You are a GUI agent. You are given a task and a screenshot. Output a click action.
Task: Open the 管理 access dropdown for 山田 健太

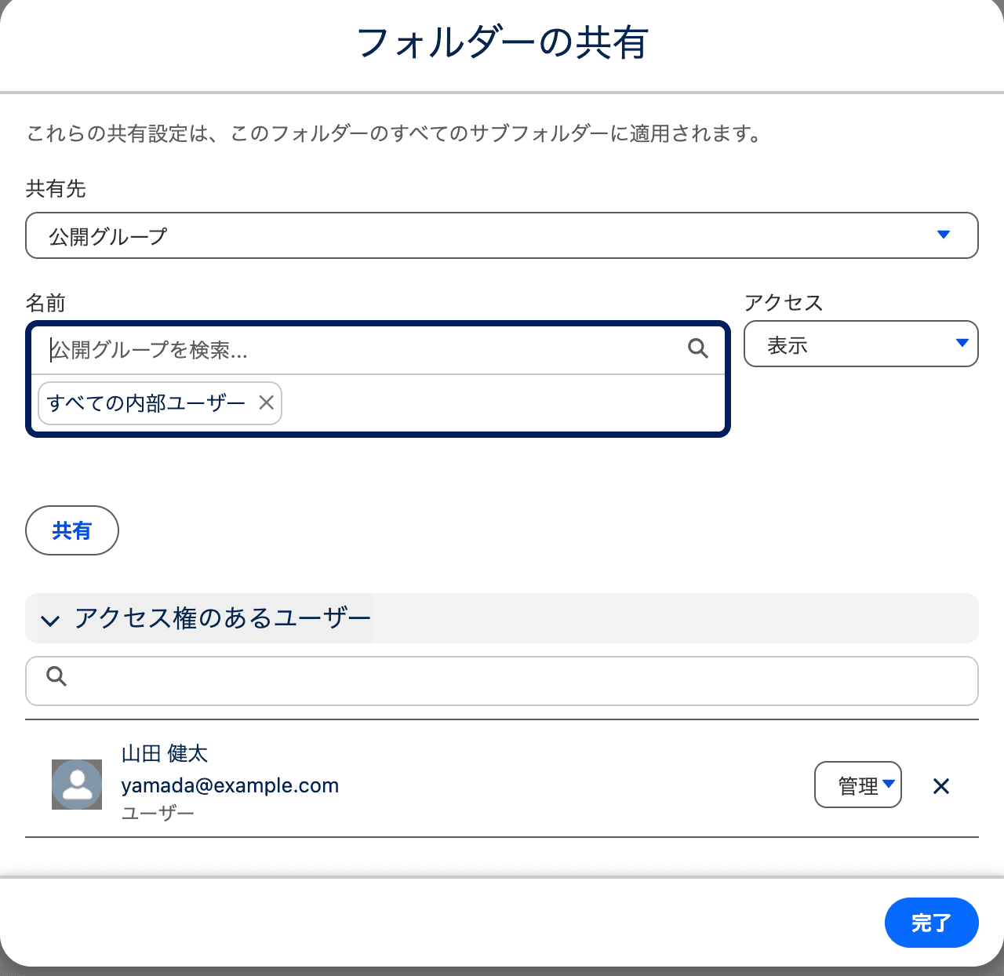tap(858, 785)
